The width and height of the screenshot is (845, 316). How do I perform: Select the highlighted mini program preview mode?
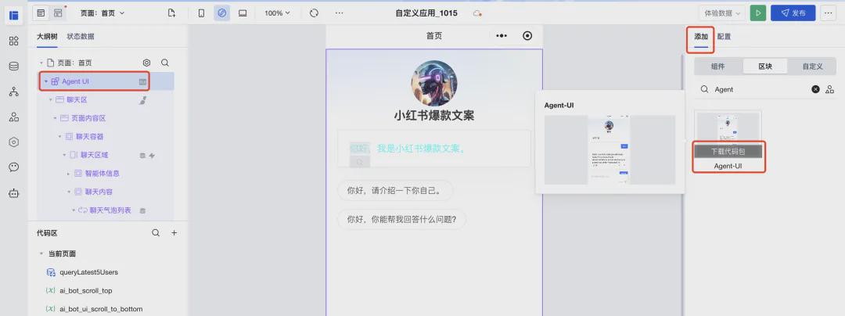tap(222, 13)
